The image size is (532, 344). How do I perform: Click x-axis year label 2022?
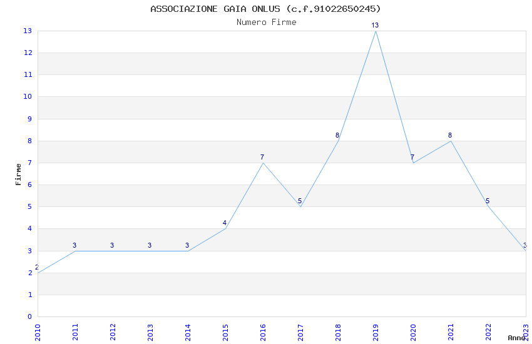(489, 332)
